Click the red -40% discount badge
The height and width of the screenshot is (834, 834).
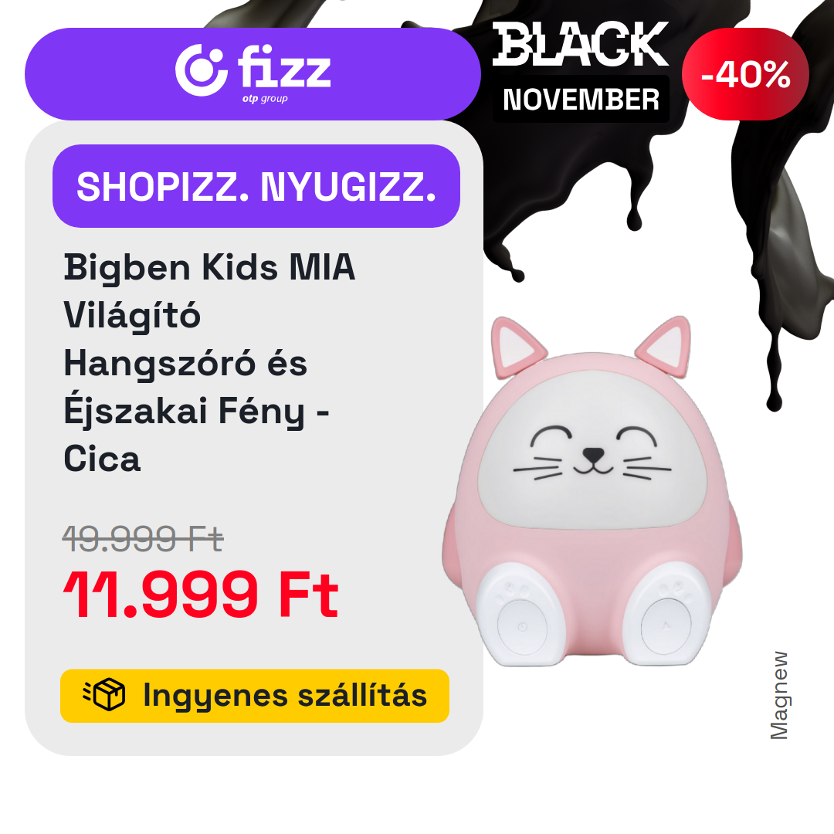tap(745, 74)
